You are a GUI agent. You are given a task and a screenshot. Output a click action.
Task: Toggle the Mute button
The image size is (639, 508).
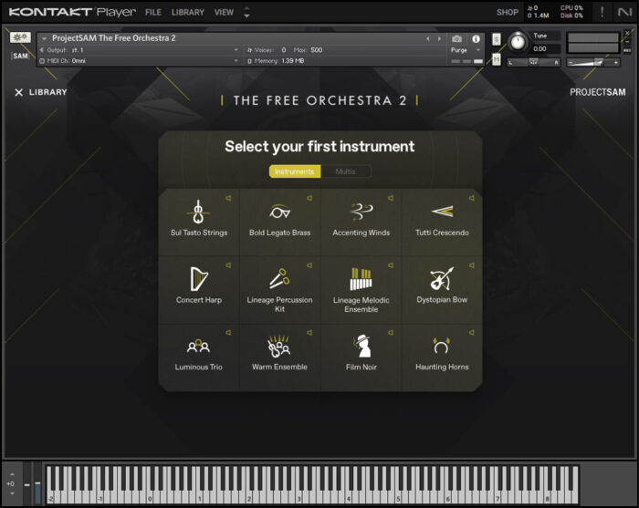497,59
